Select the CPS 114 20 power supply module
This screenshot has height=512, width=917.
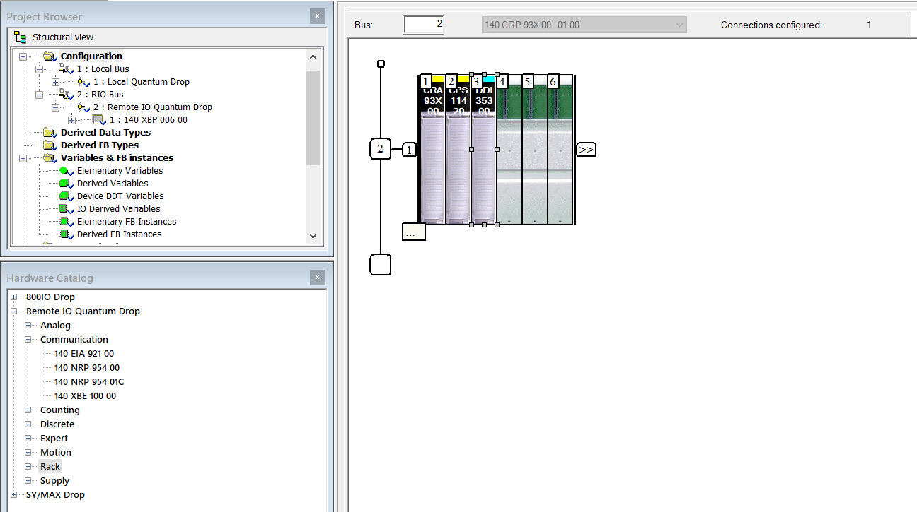[x=458, y=150]
